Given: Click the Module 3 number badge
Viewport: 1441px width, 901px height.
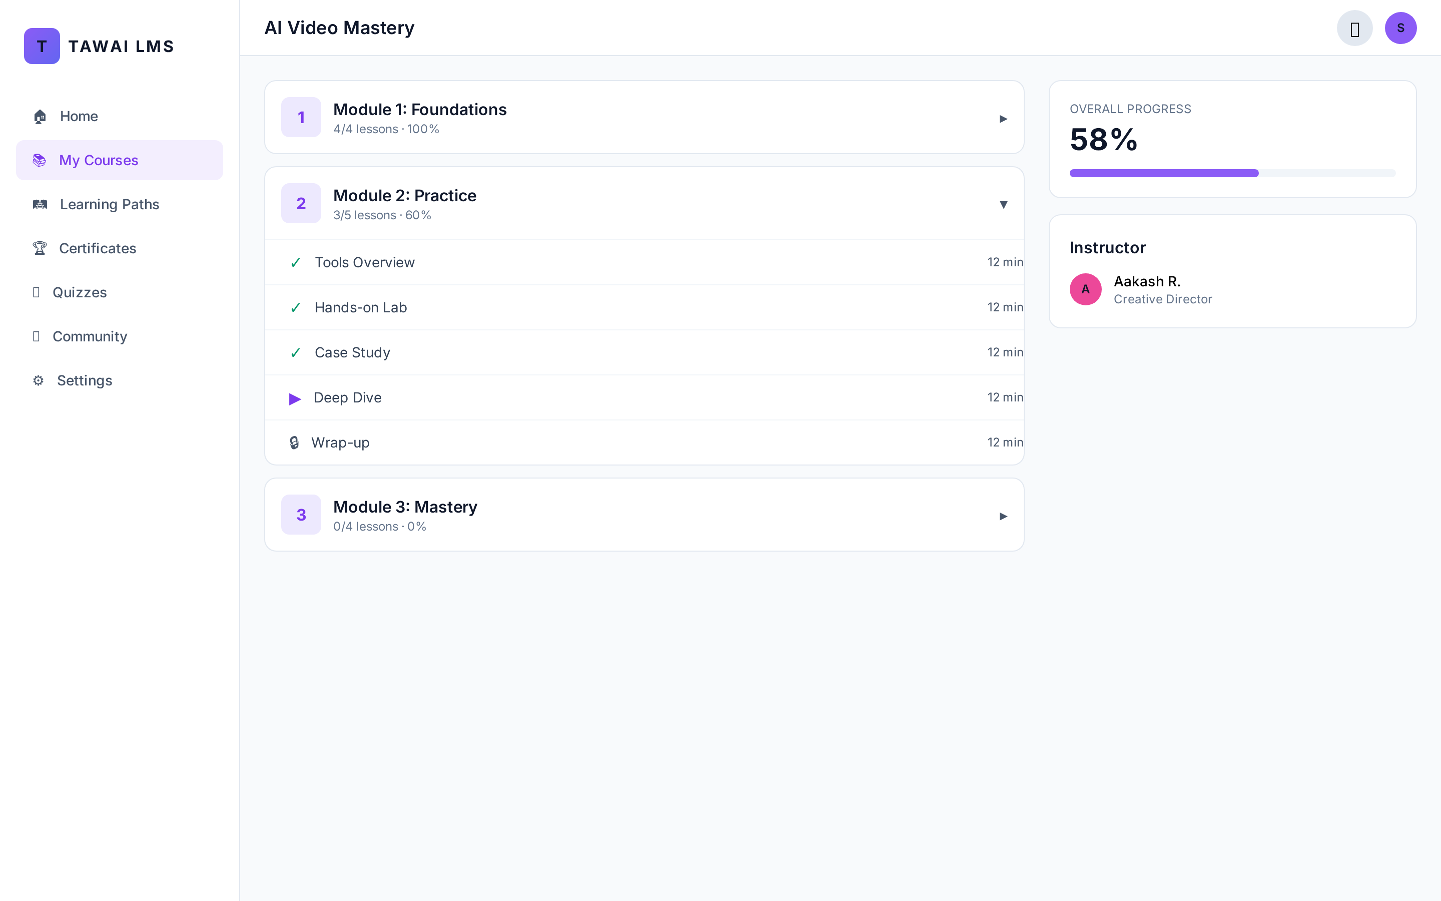Looking at the screenshot, I should coord(301,515).
